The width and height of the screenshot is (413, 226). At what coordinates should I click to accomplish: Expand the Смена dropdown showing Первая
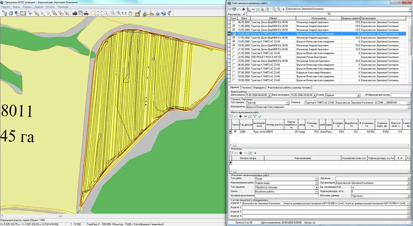tap(358, 95)
